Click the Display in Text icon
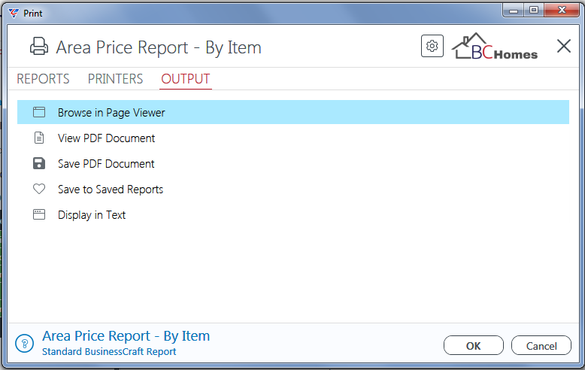 (x=39, y=214)
